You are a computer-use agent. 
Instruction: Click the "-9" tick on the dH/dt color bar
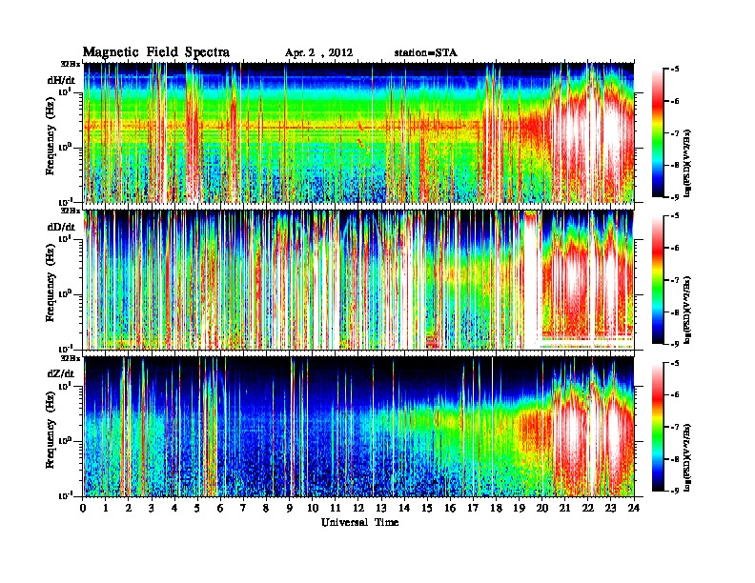(675, 197)
